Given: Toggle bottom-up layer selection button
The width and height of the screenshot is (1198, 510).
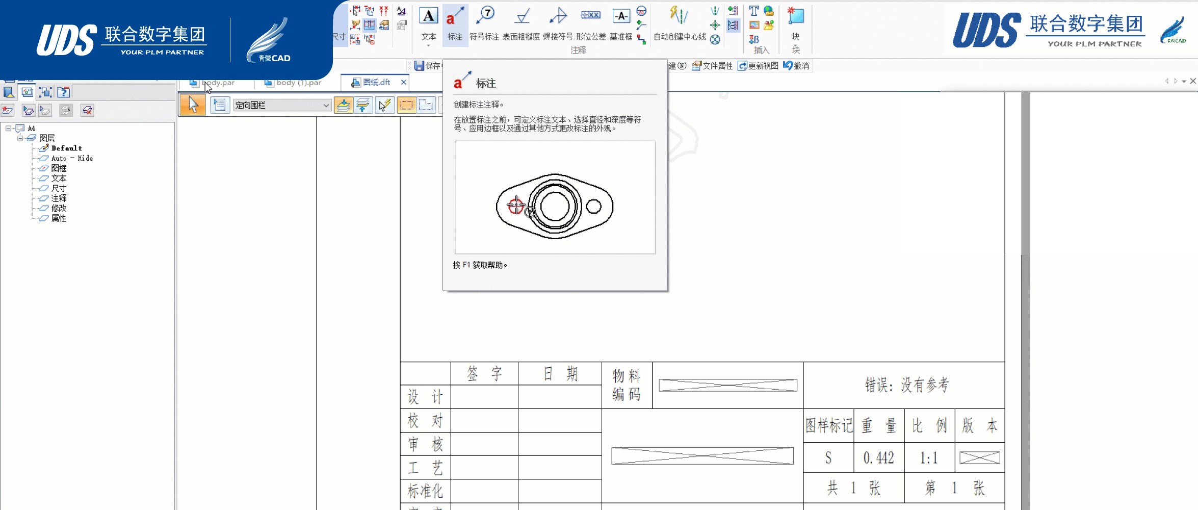Looking at the screenshot, I should point(363,105).
